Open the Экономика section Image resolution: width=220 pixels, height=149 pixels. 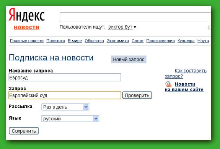click(x=118, y=41)
